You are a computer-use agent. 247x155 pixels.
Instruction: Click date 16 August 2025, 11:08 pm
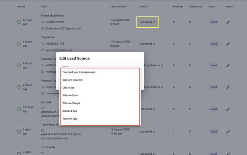coord(120,132)
